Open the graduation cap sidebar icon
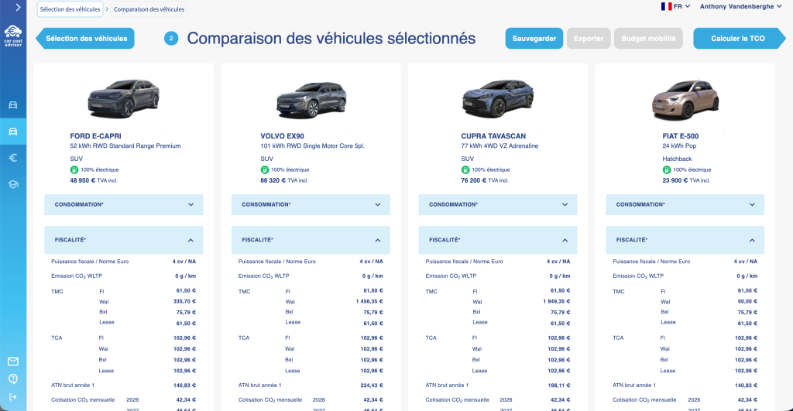Image resolution: width=793 pixels, height=411 pixels. click(13, 184)
